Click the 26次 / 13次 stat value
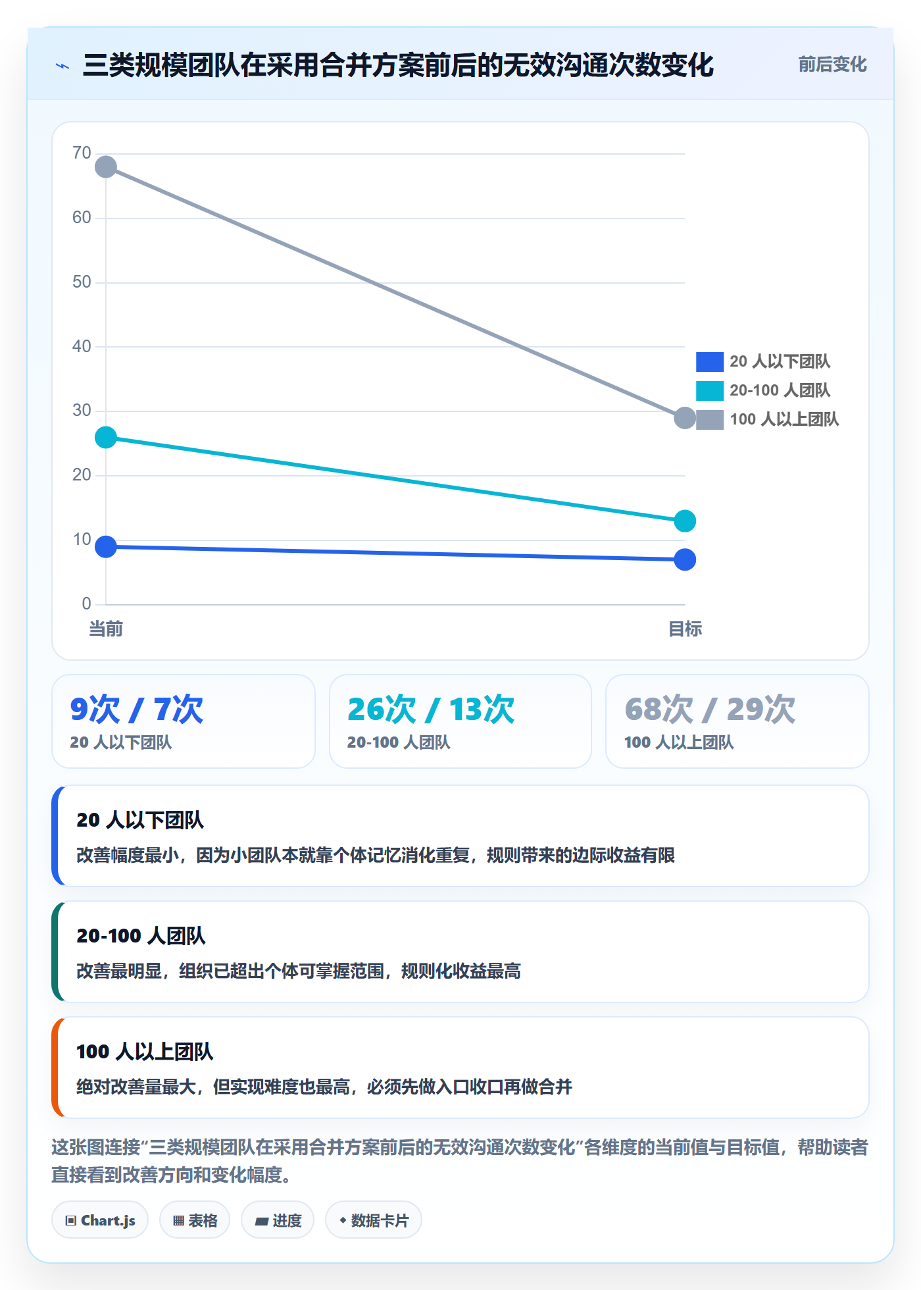Image resolution: width=921 pixels, height=1290 pixels. pos(431,709)
